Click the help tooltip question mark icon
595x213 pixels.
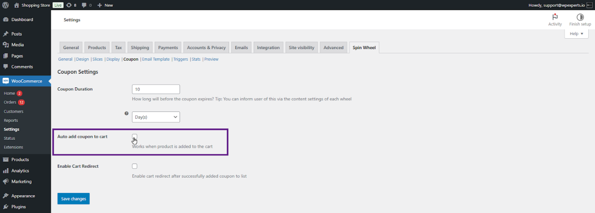click(126, 113)
